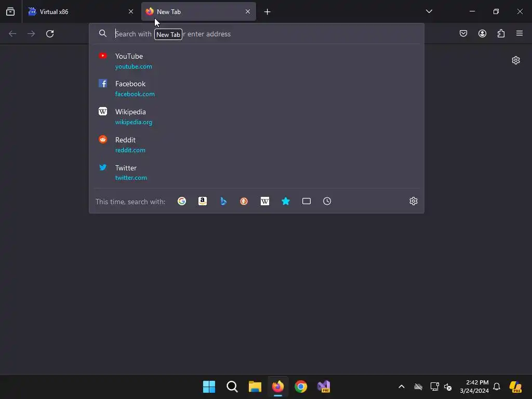
Task: Select the New Tab tab
Action: (198, 11)
